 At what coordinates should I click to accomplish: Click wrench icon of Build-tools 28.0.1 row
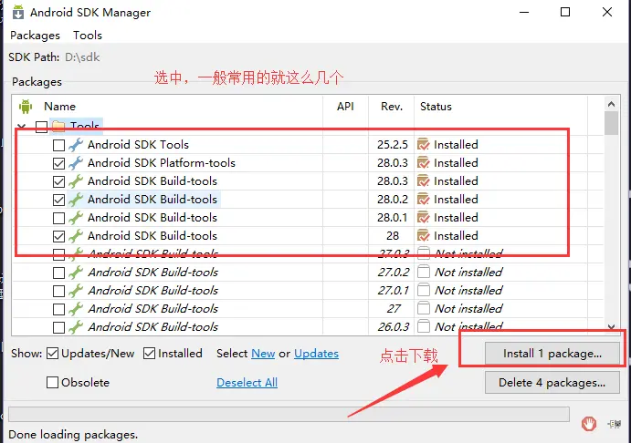pyautogui.click(x=76, y=217)
